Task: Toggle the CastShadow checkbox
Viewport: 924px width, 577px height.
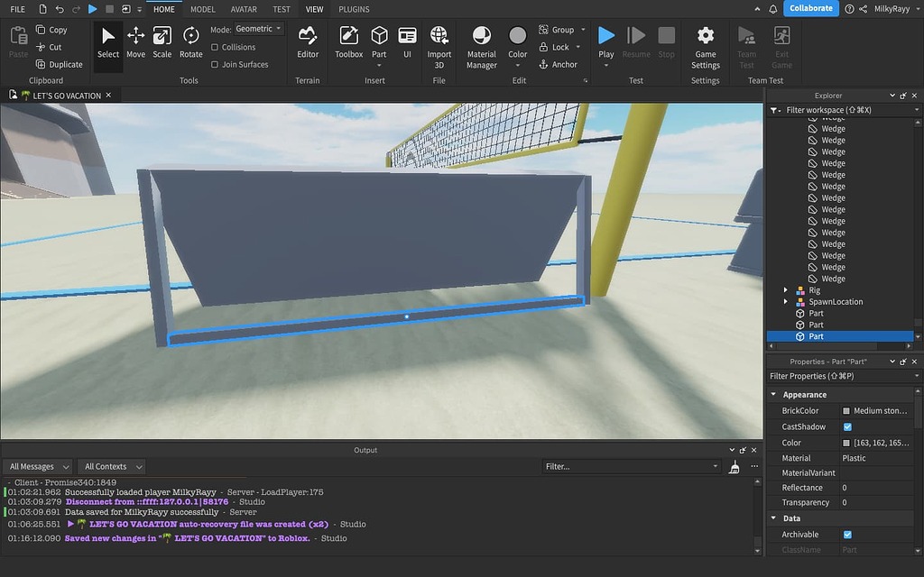Action: (845, 426)
